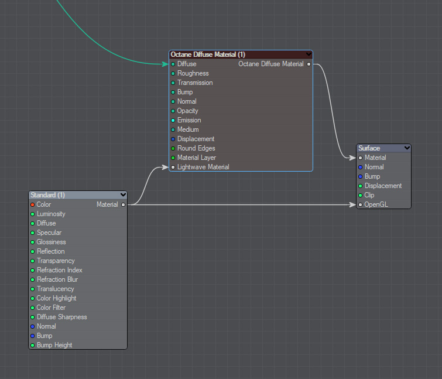
Task: Click the Refraction Index input socket
Action: click(32, 270)
